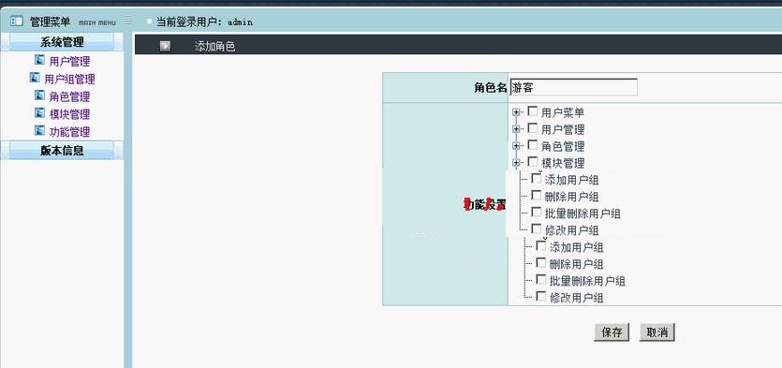Image resolution: width=782 pixels, height=368 pixels.
Task: Click the 角色名 input field
Action: point(573,87)
